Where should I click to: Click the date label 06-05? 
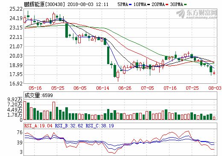coord(80,88)
